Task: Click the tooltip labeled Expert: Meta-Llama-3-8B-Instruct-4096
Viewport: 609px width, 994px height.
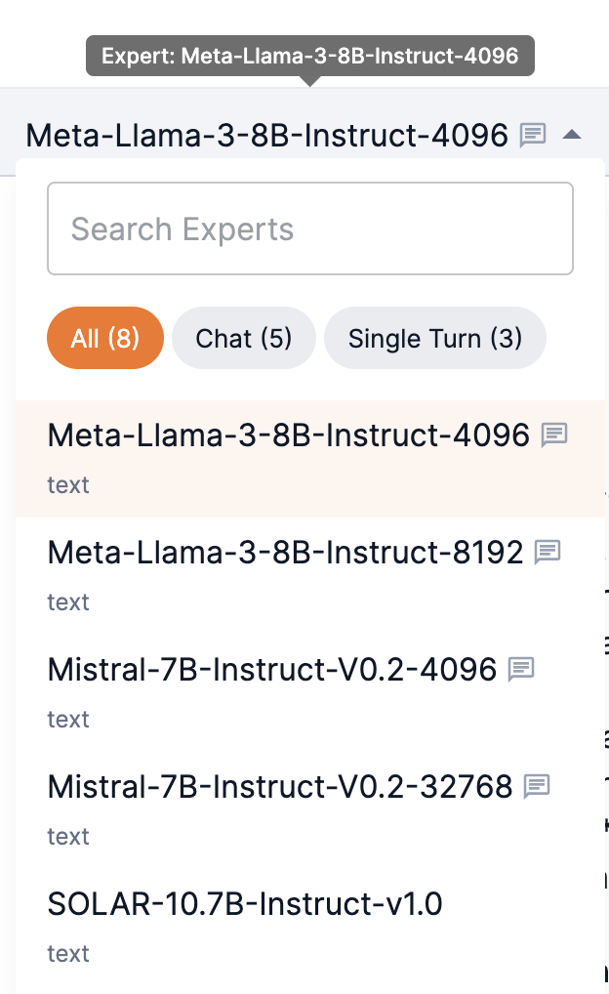Action: (310, 56)
